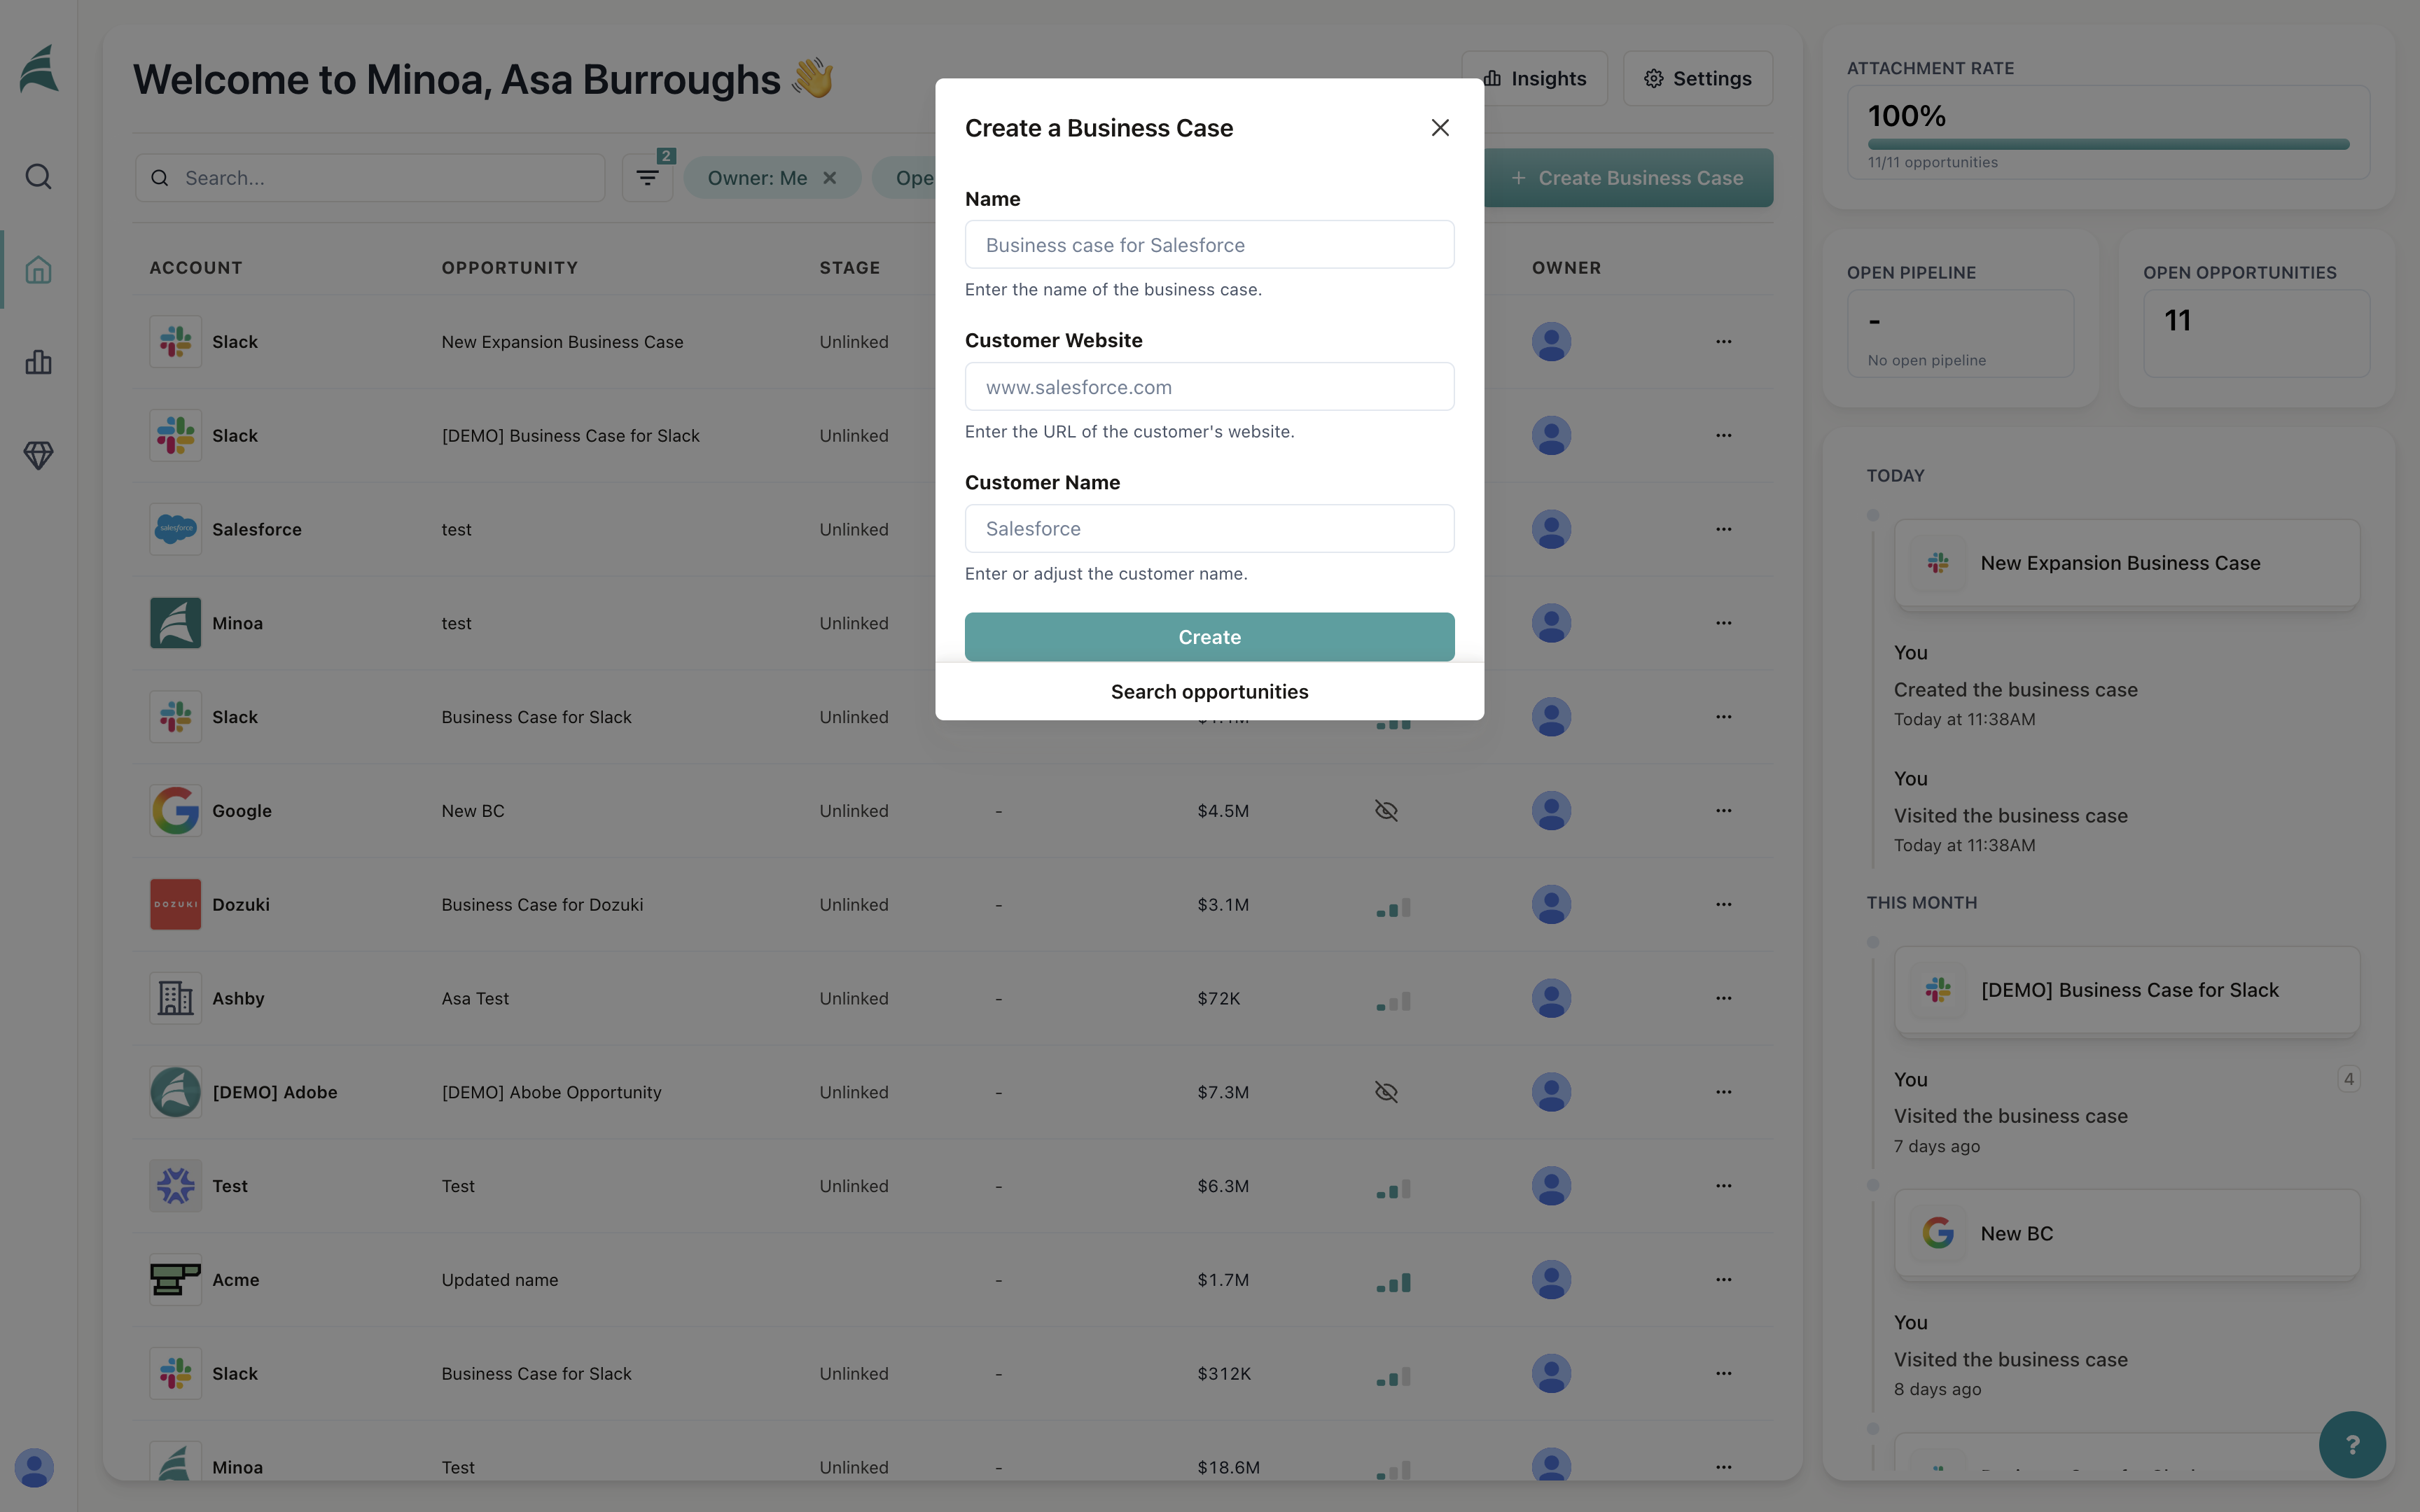This screenshot has height=1512, width=2420.
Task: Open the search icon in the sidebar
Action: tap(38, 177)
